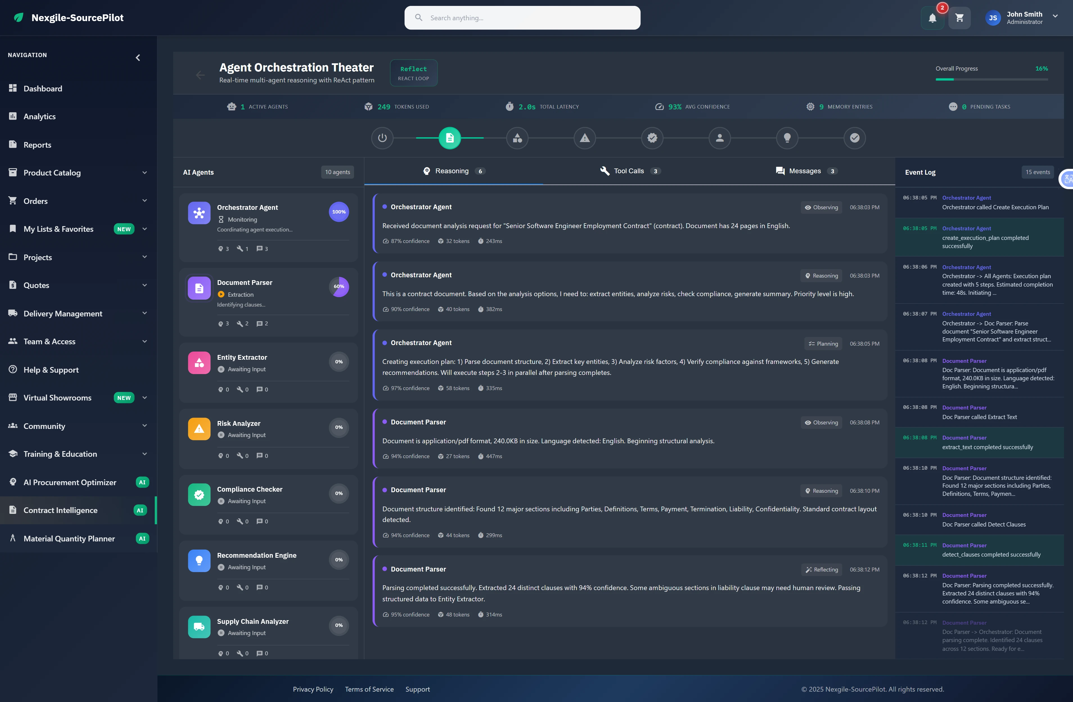Click the Supply Chain Analyzer truck icon
1073x702 pixels.
[199, 626]
